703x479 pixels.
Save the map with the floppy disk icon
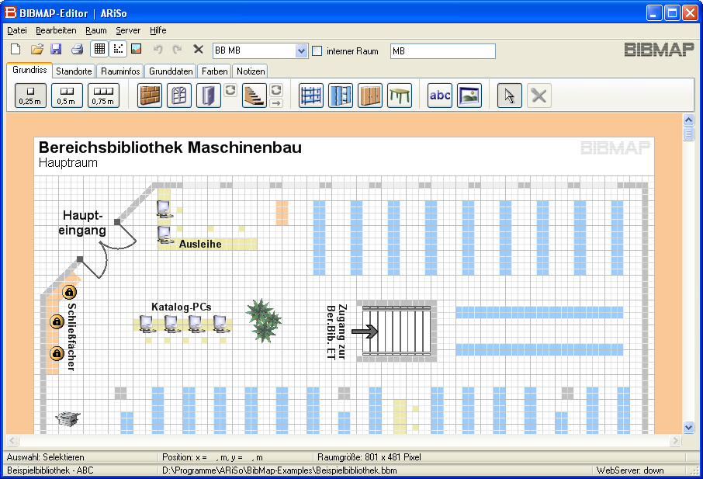click(x=56, y=50)
